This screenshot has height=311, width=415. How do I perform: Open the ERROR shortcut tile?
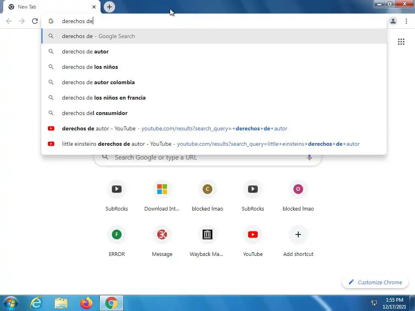tap(117, 241)
